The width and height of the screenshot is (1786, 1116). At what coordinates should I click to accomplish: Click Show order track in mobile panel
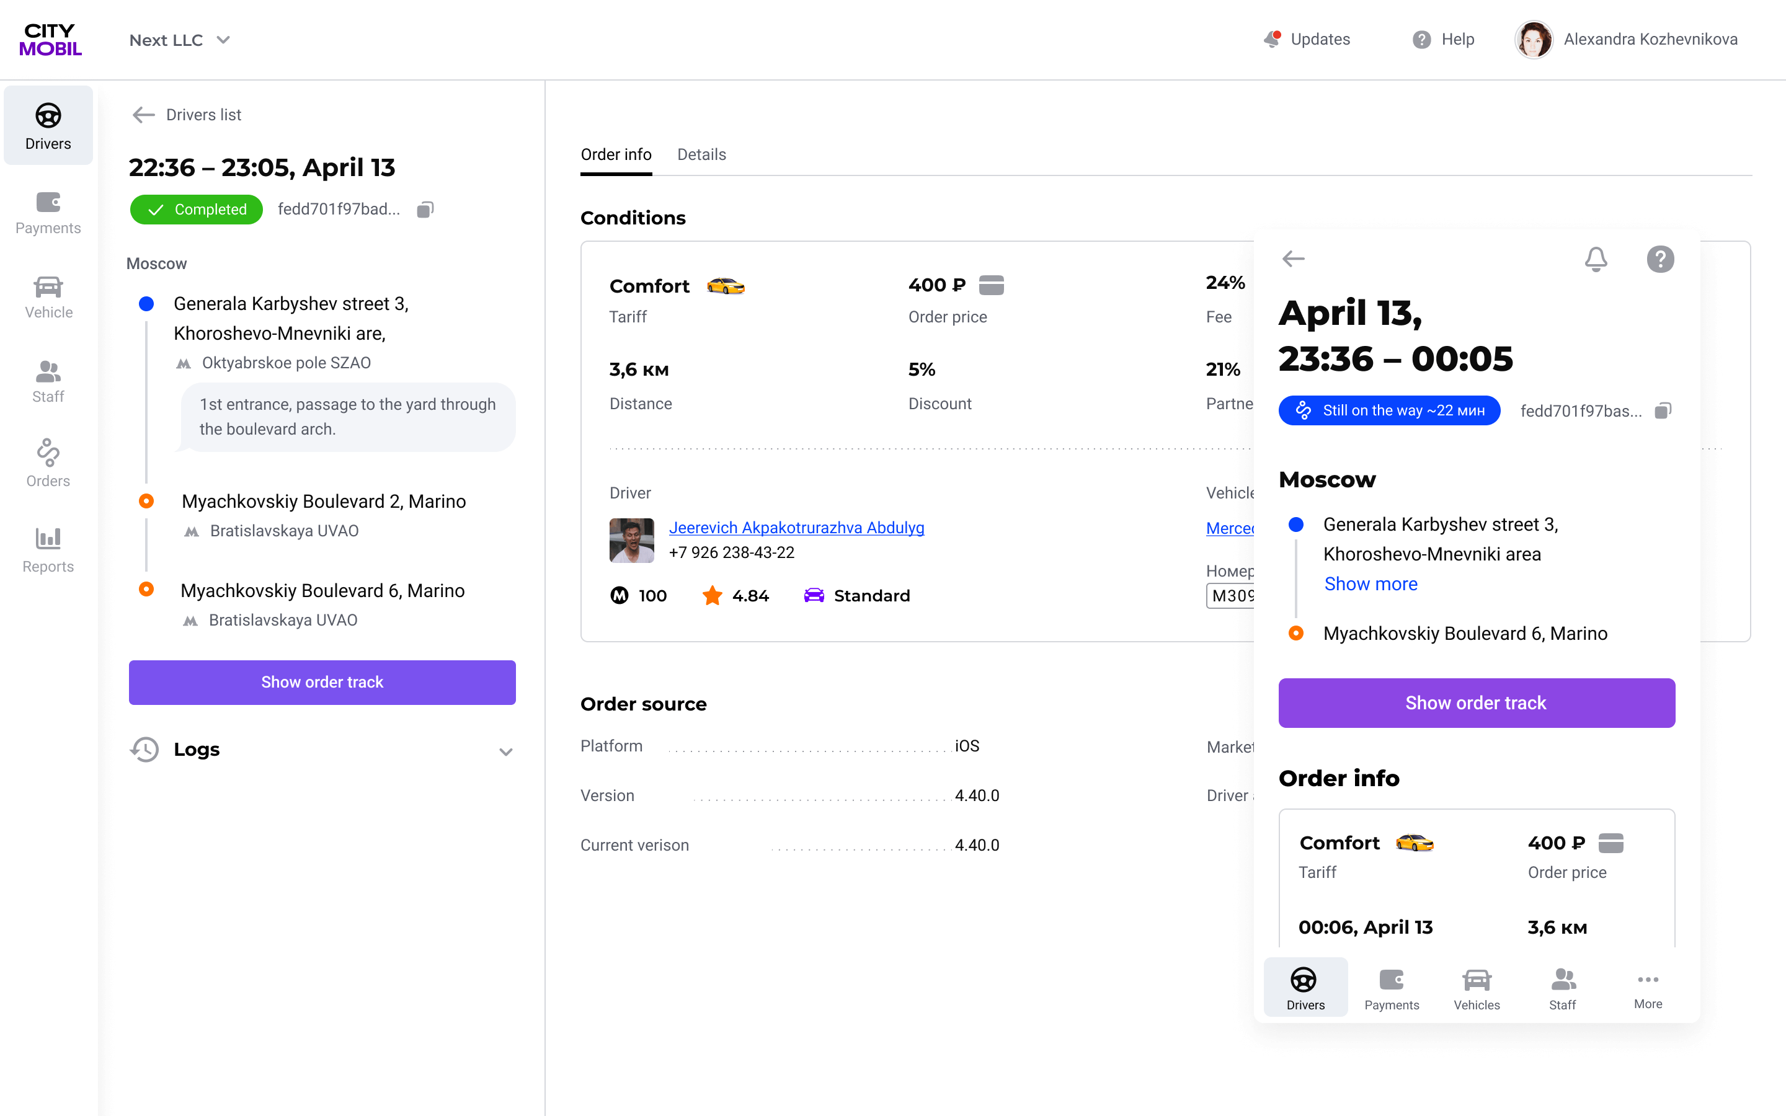(x=1476, y=702)
